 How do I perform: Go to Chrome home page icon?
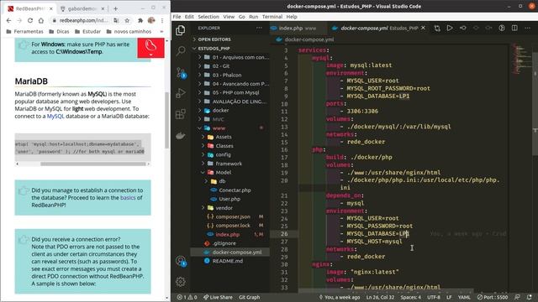tap(41, 20)
